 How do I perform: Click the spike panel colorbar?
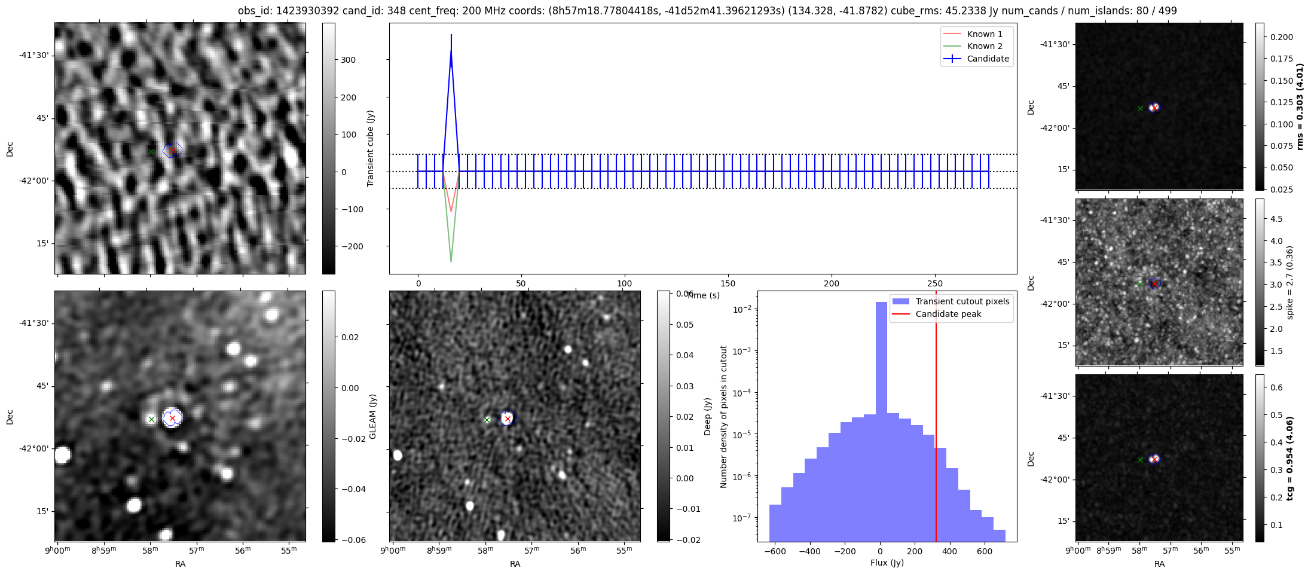point(1260,282)
